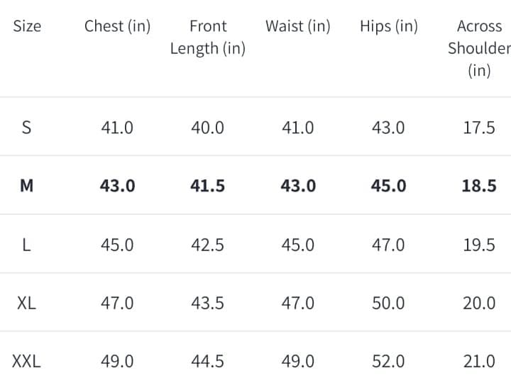Click the S front length value 40.0
The image size is (511, 388).
(207, 128)
